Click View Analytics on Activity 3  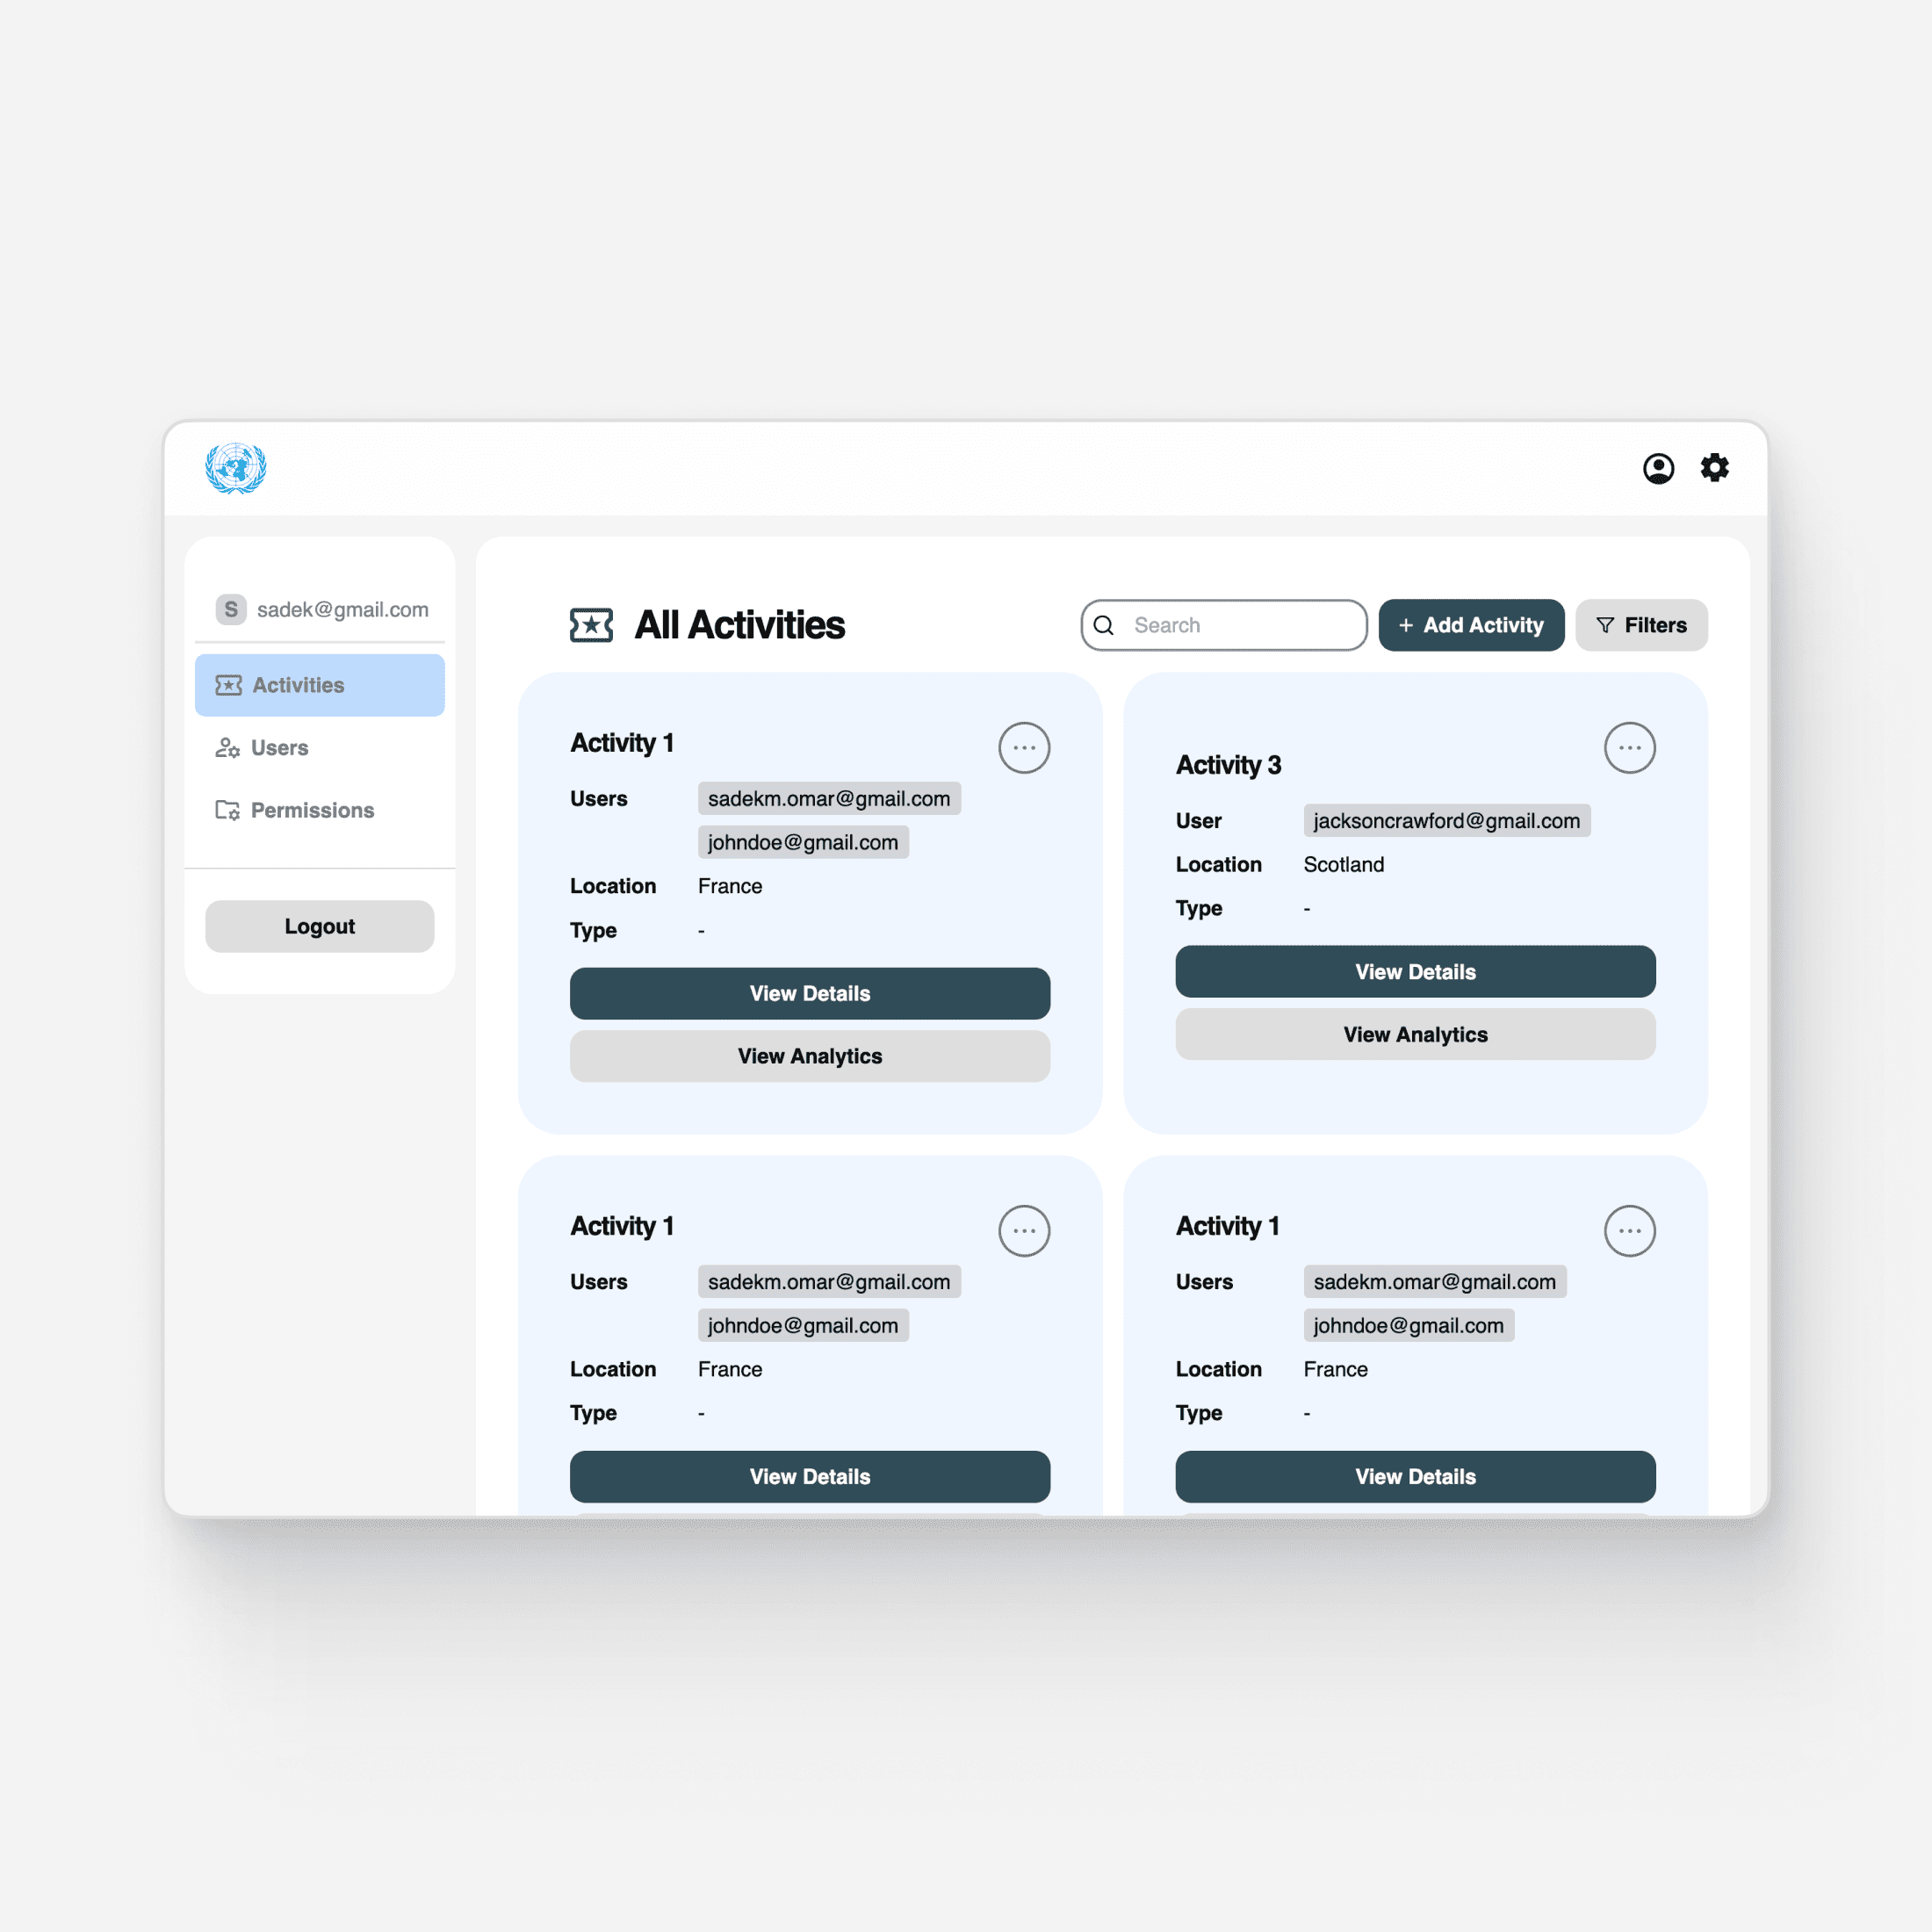point(1416,1035)
